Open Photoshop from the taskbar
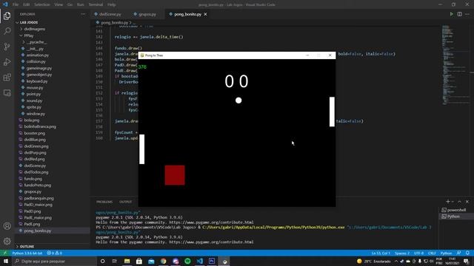The height and width of the screenshot is (266, 474). (x=212, y=261)
